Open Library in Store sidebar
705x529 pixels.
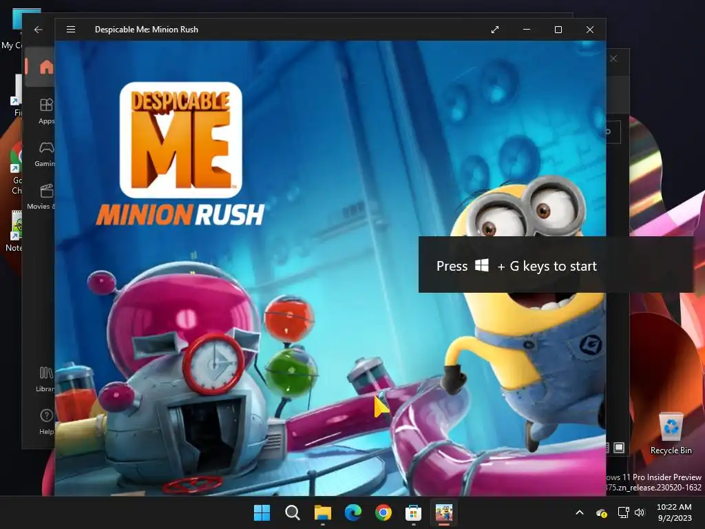(x=45, y=380)
